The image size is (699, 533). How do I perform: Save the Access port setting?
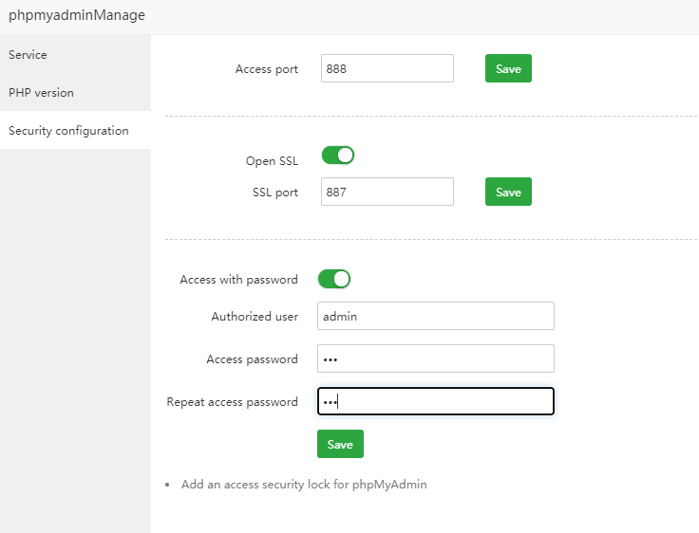(508, 69)
